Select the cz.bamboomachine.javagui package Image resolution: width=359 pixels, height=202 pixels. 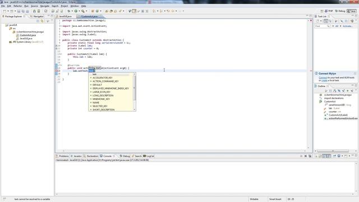click(x=29, y=32)
